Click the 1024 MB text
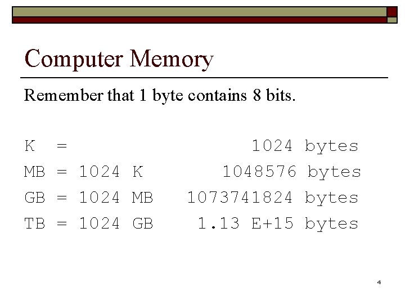Viewport: 405px width, 304px height. (116, 198)
